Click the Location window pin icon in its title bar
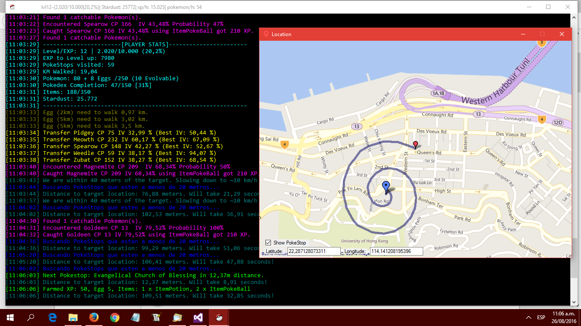The image size is (581, 326). click(x=266, y=34)
